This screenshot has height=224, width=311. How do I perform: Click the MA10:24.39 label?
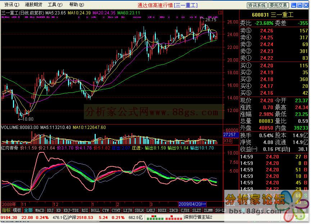pos(79,13)
